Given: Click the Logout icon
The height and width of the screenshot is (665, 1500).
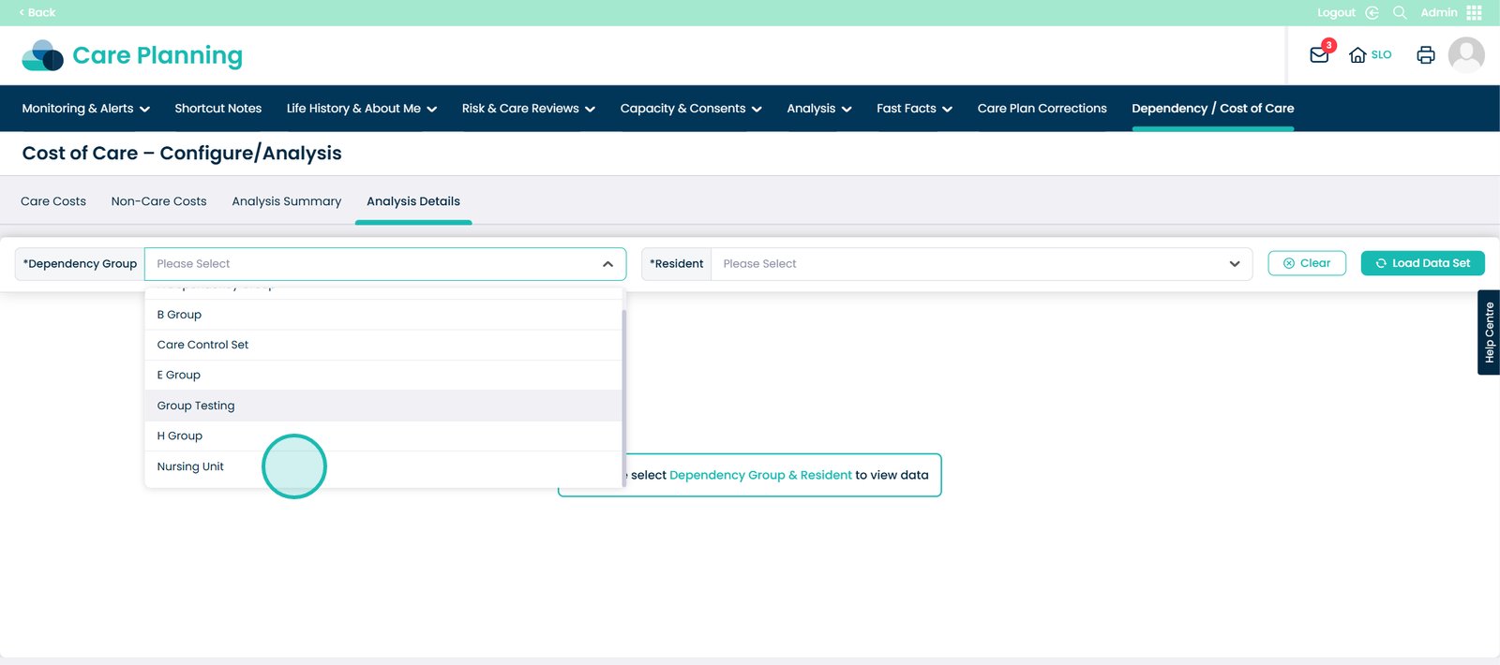Looking at the screenshot, I should click(1372, 12).
